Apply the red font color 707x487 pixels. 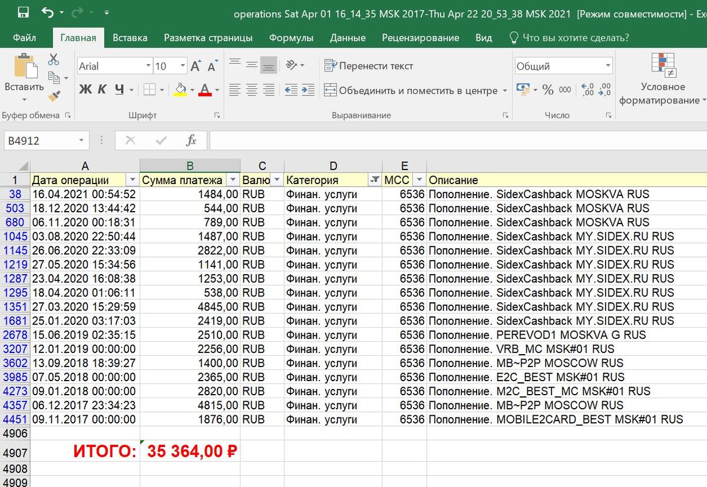click(205, 90)
